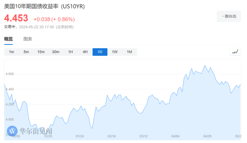Open the 概览 overview tab
Image resolution: width=247 pixels, height=143 pixels.
point(8,39)
